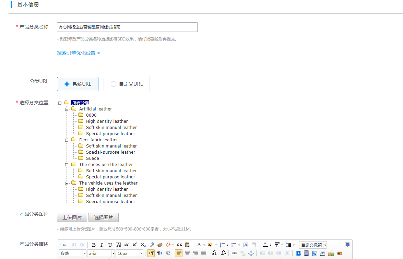Collapse the Artificial leather tree node
This screenshot has width=403, height=259.
[x=67, y=109]
